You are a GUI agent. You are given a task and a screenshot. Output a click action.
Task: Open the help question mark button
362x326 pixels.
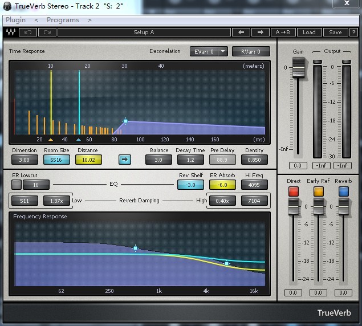pyautogui.click(x=353, y=32)
